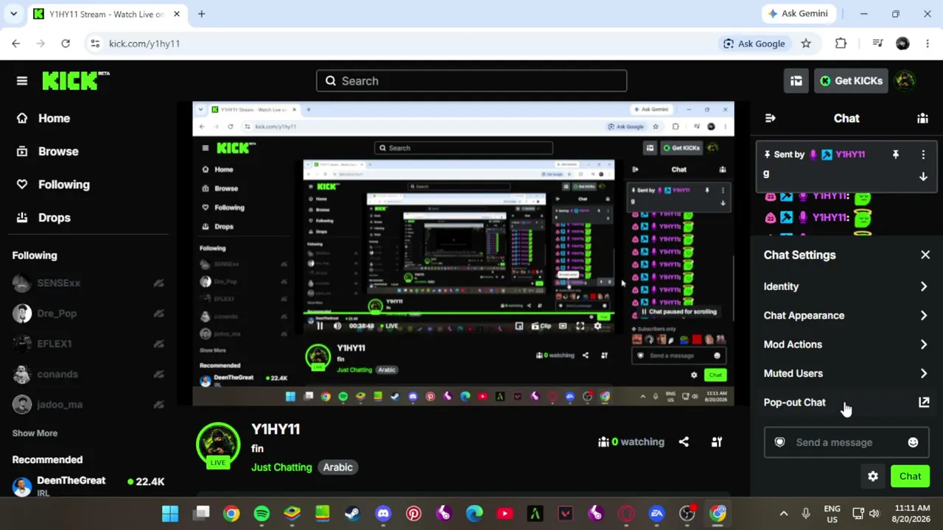Expand the Muted Users settings row

(846, 373)
